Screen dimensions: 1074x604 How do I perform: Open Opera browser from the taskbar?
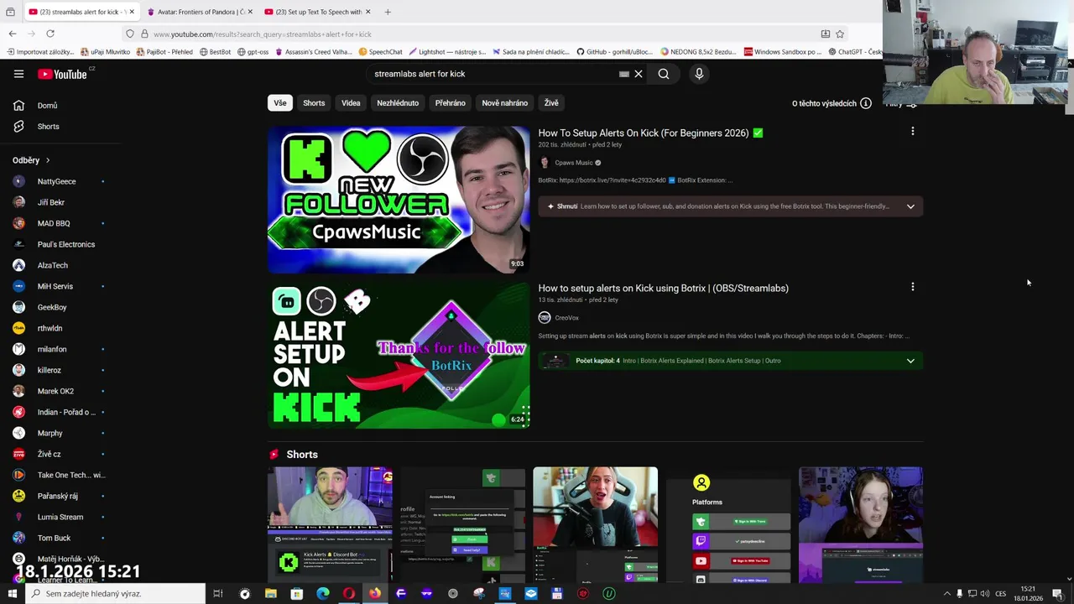coord(349,593)
